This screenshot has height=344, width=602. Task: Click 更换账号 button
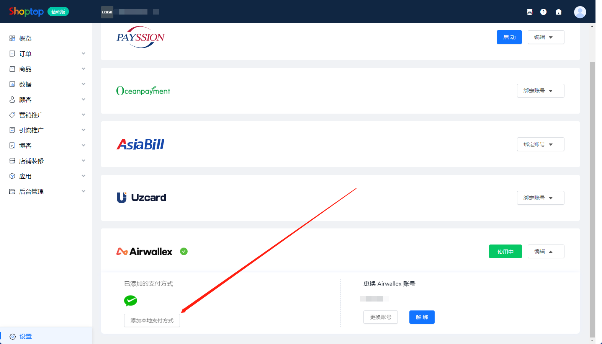coord(381,317)
